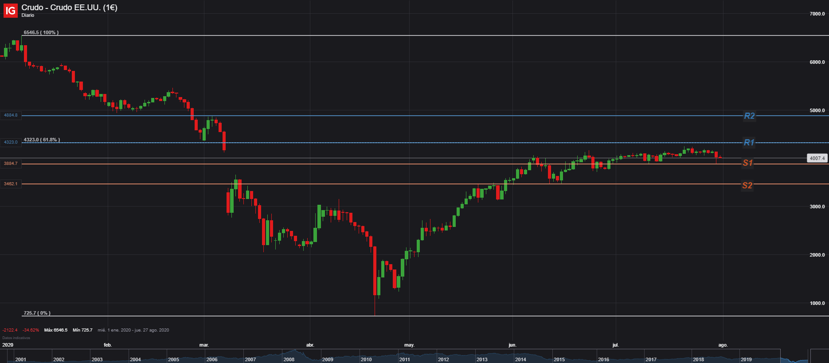
Task: Select the R1 resistance label
Action: [749, 142]
